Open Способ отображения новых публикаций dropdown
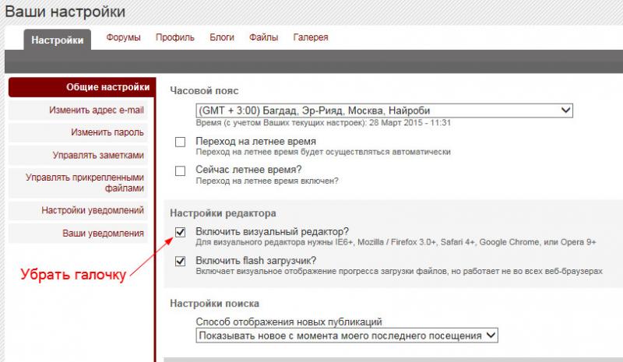 point(347,336)
